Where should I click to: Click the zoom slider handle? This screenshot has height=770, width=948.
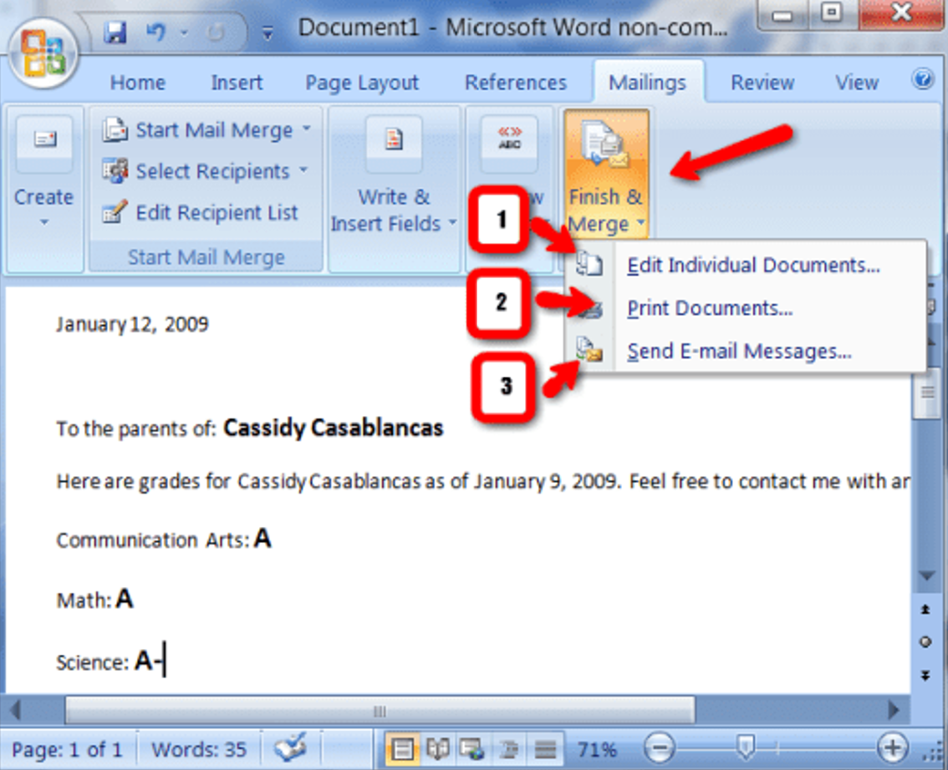(747, 747)
